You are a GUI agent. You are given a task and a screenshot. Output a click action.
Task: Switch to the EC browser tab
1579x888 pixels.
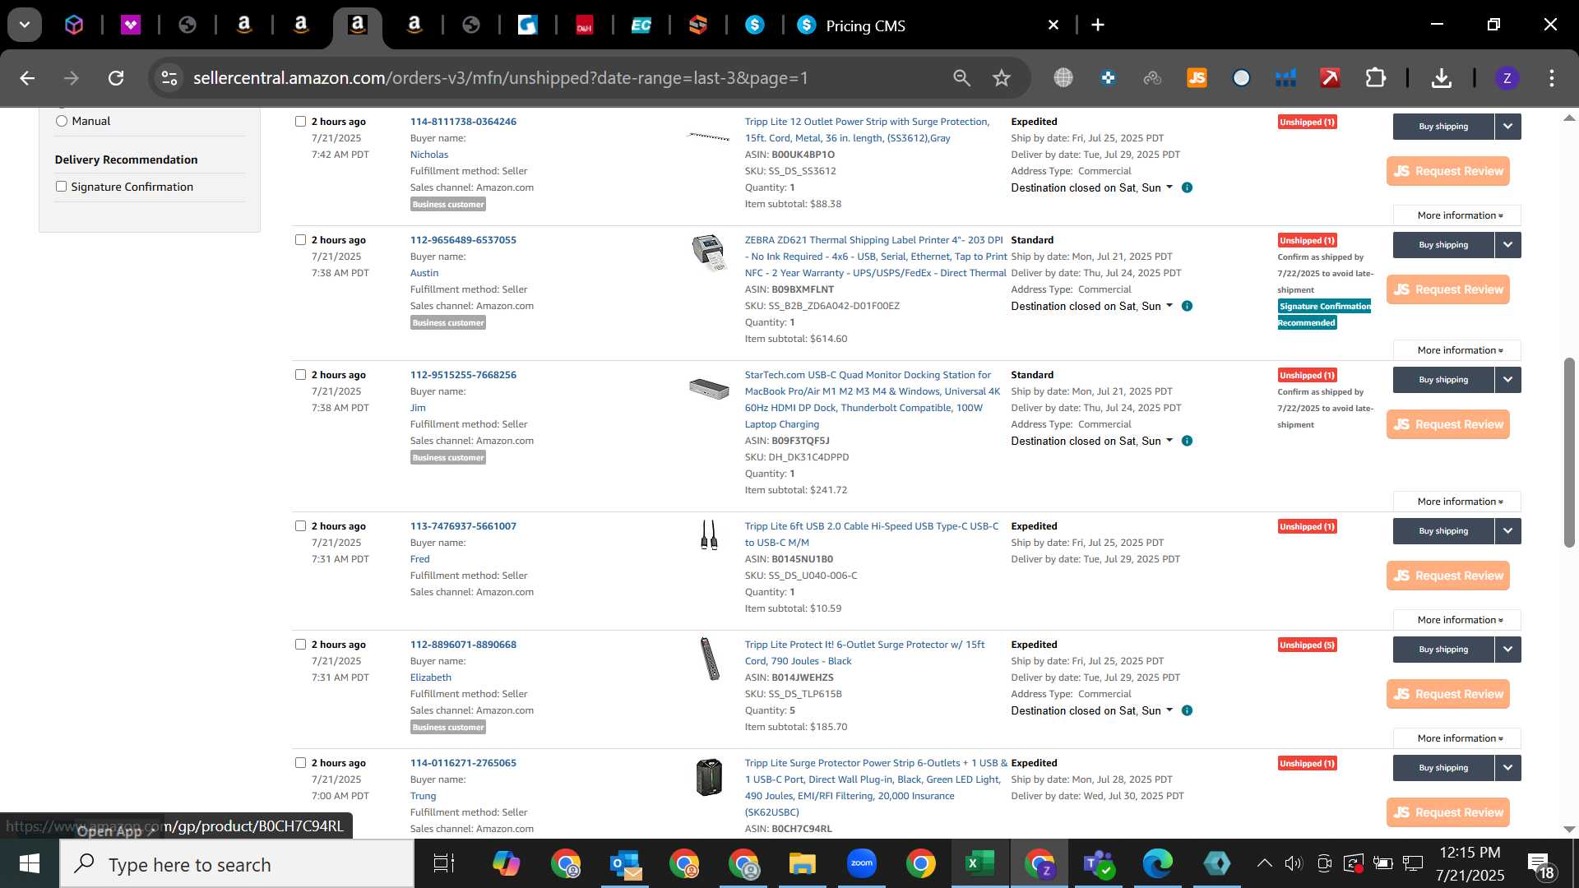[641, 25]
